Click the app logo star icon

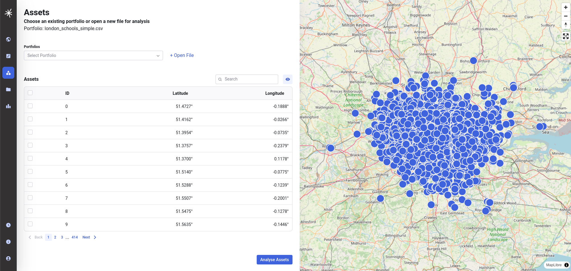tap(8, 13)
